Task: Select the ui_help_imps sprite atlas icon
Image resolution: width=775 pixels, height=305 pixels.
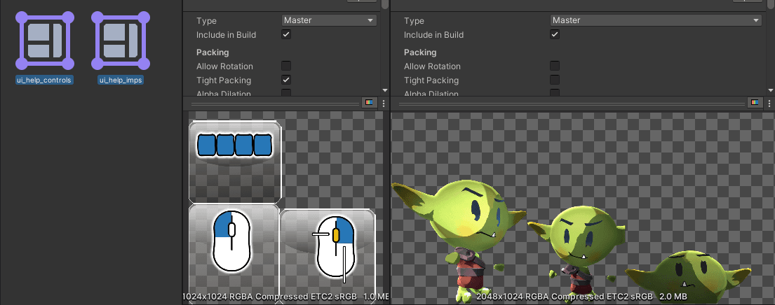Action: [121, 41]
